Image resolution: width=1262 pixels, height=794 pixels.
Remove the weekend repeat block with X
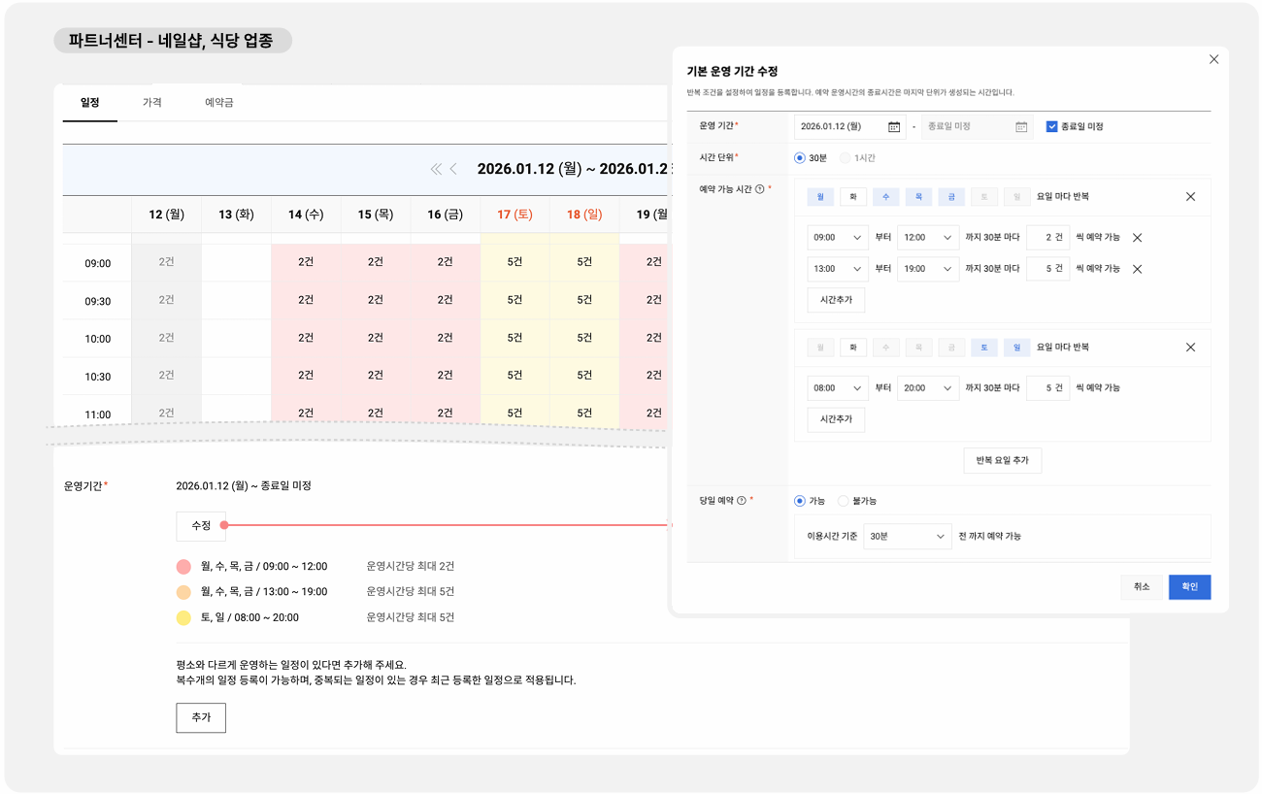[1190, 347]
